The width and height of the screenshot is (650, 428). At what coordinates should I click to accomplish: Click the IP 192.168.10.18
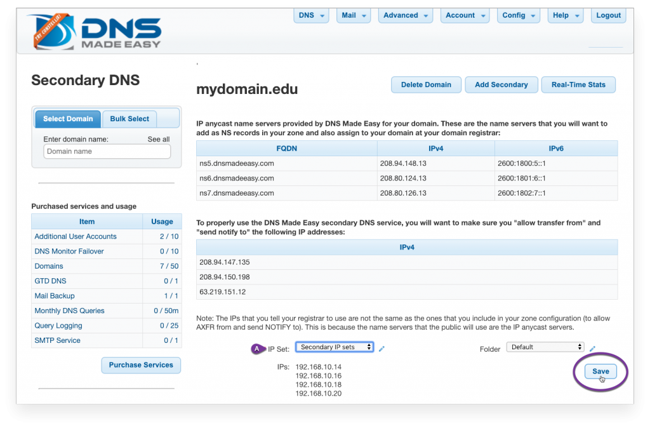tap(319, 385)
